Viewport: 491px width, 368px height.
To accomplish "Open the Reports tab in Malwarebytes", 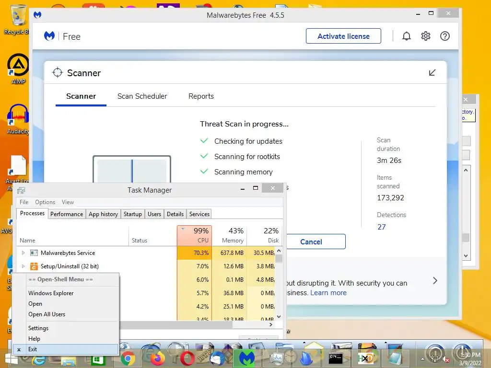I will [201, 96].
